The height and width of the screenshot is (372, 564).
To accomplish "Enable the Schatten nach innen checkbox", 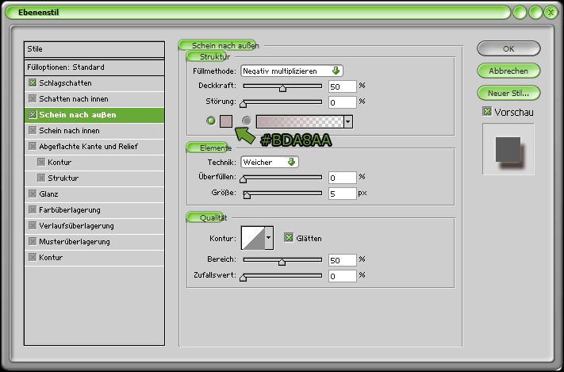I will 33,99.
